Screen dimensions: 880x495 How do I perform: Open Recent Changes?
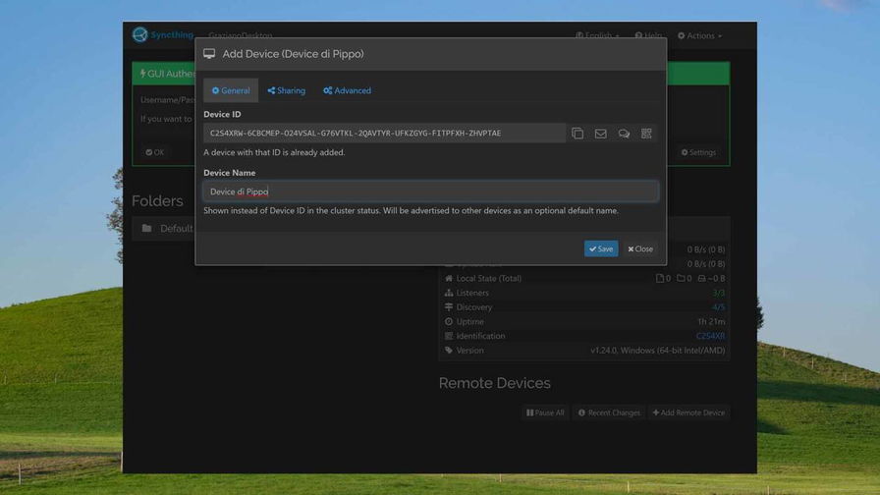click(x=609, y=412)
